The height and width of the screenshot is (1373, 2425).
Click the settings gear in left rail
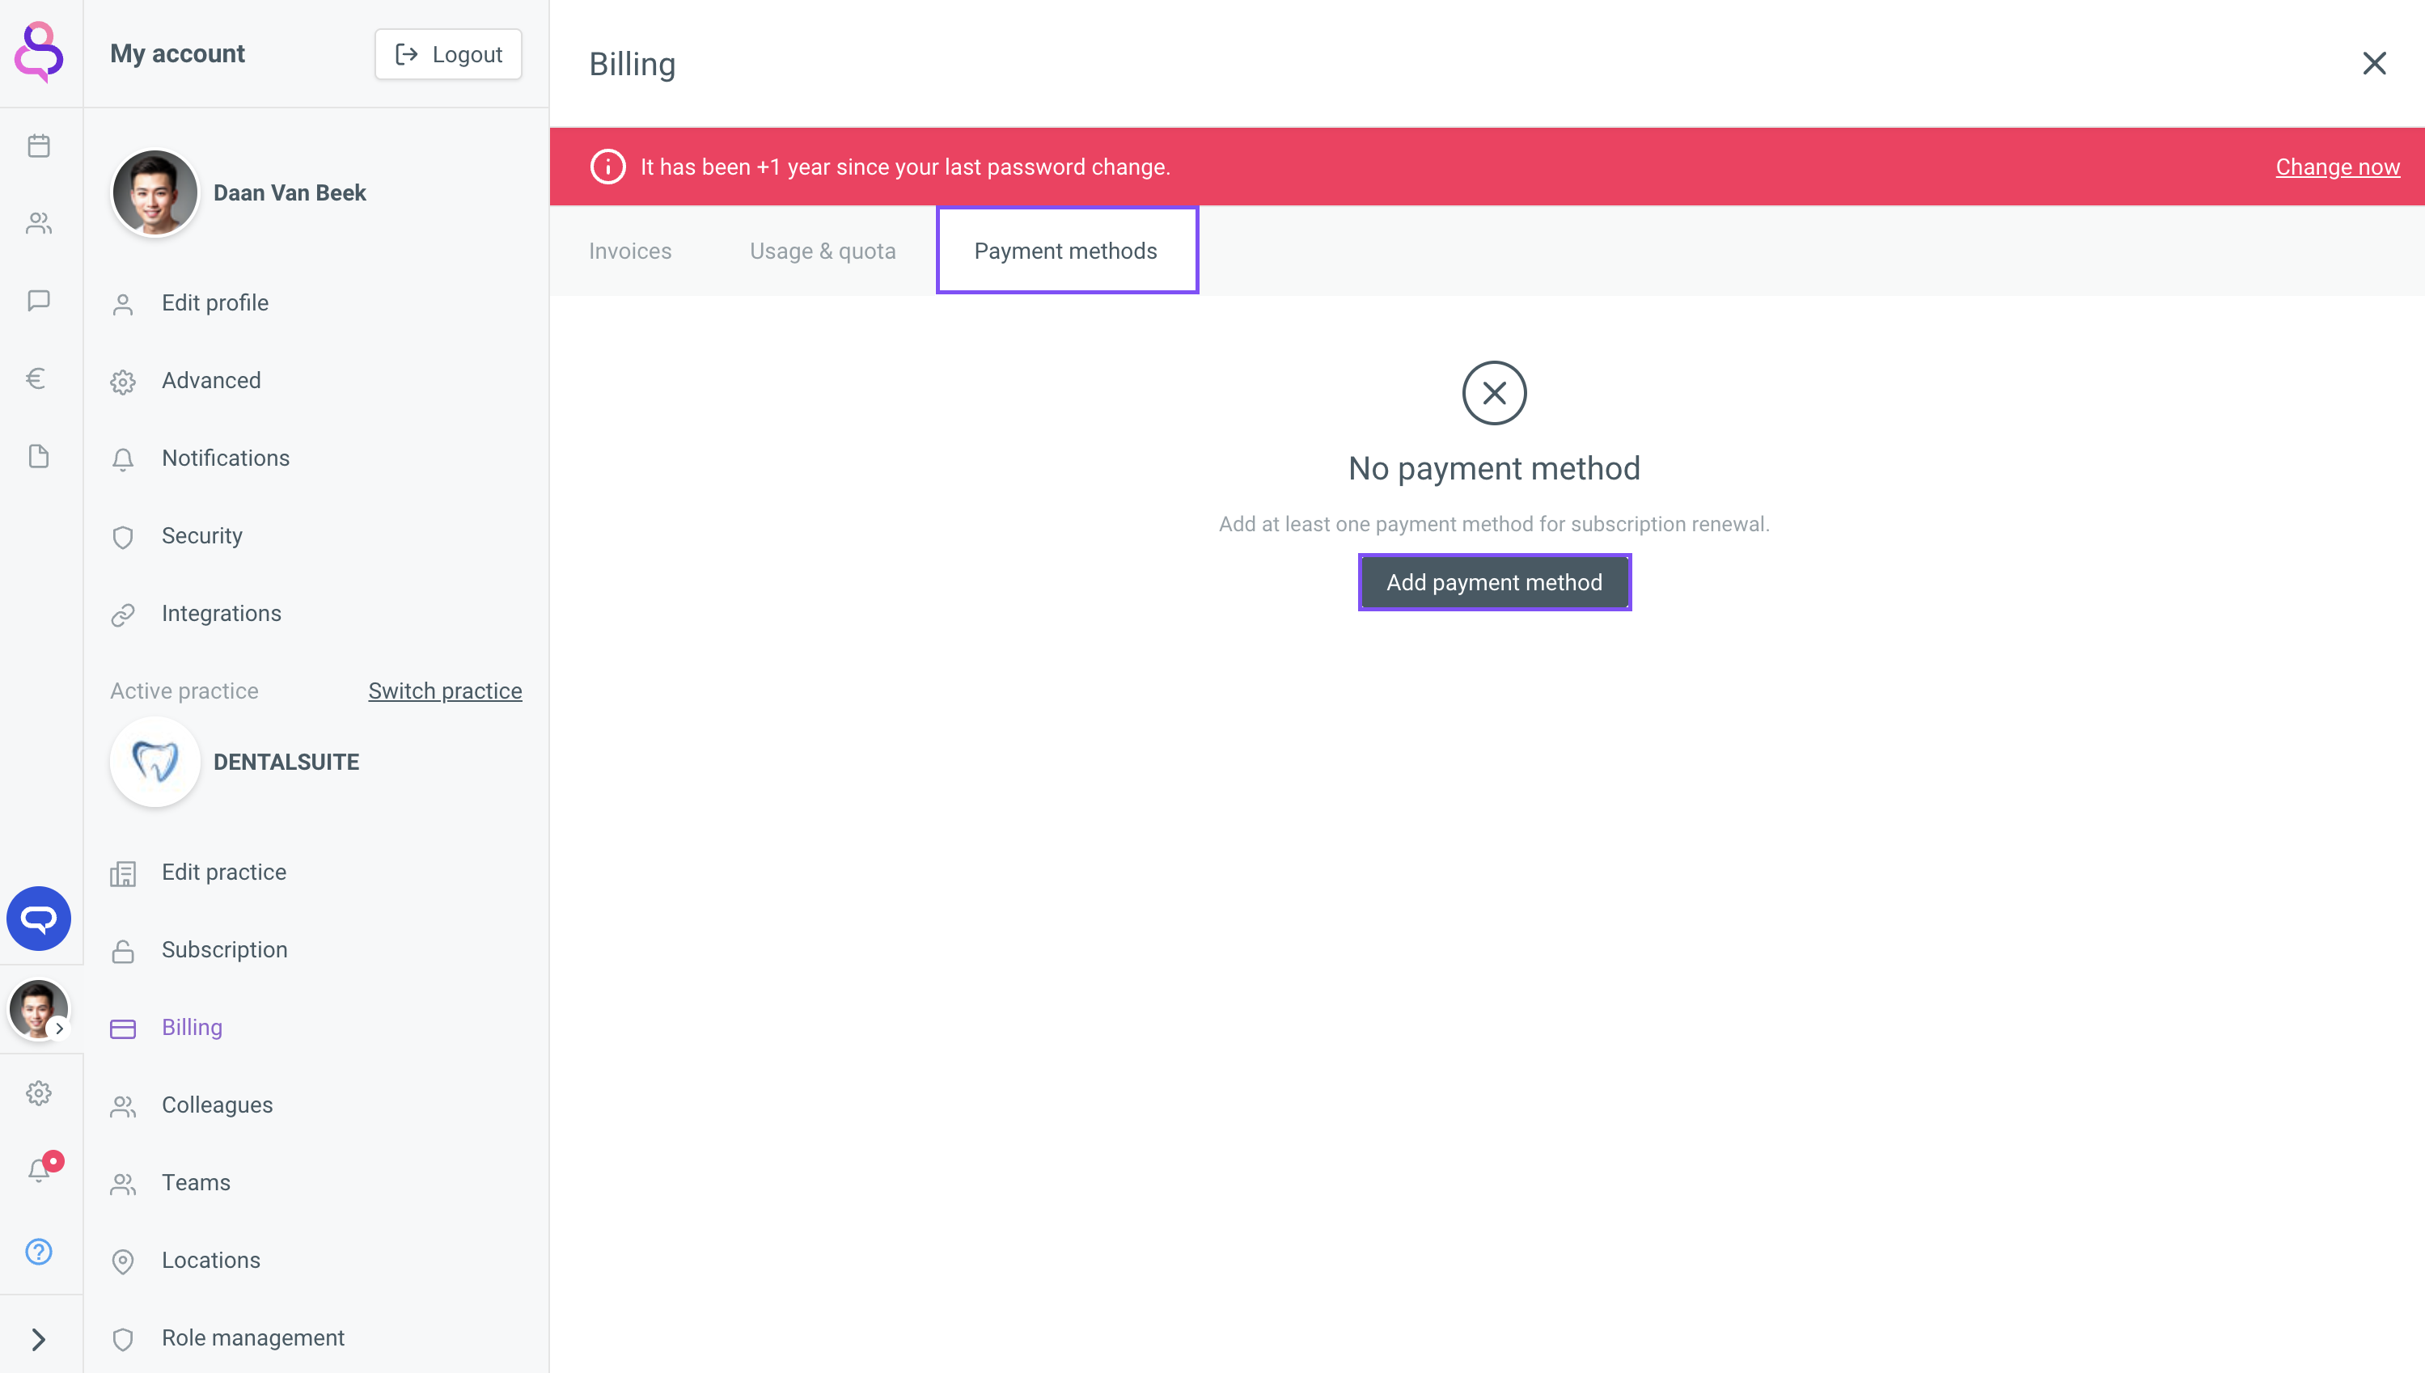pos(39,1093)
